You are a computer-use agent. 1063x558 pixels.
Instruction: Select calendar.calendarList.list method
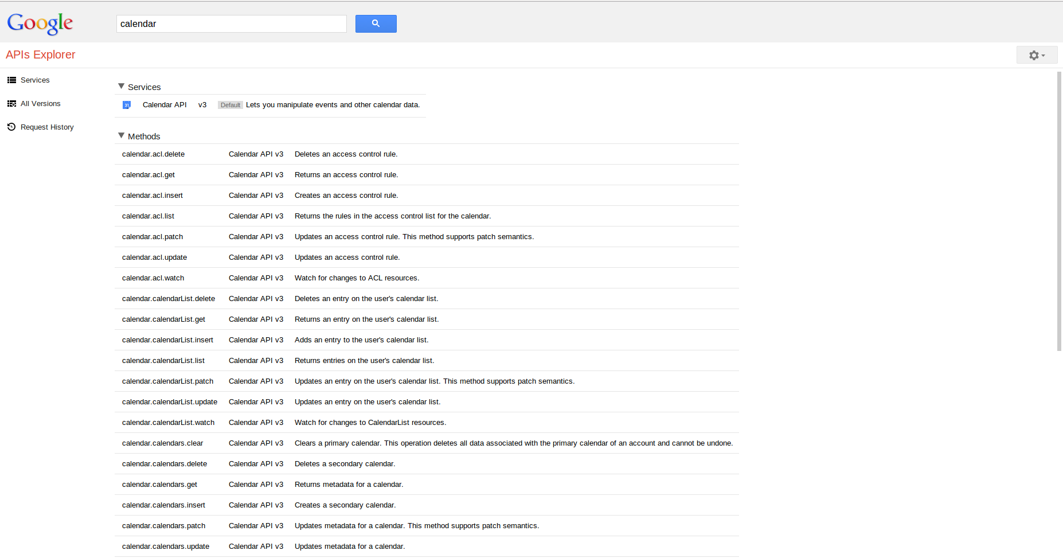pyautogui.click(x=163, y=361)
